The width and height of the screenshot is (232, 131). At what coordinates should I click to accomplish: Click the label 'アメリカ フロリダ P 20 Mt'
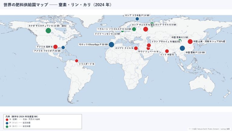47,51
